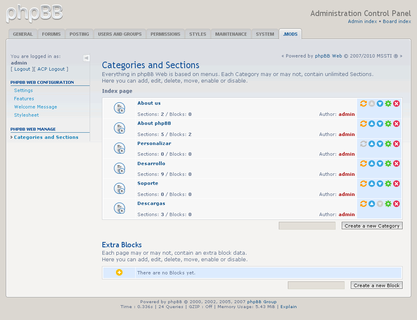This screenshot has height=320, width=417.
Task: Click the category icon beside About us
Action: coord(119,108)
